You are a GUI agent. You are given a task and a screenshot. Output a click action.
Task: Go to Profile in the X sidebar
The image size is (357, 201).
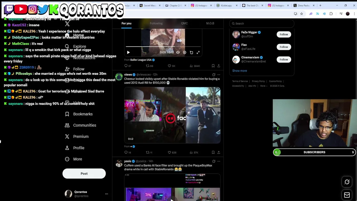pos(74,148)
